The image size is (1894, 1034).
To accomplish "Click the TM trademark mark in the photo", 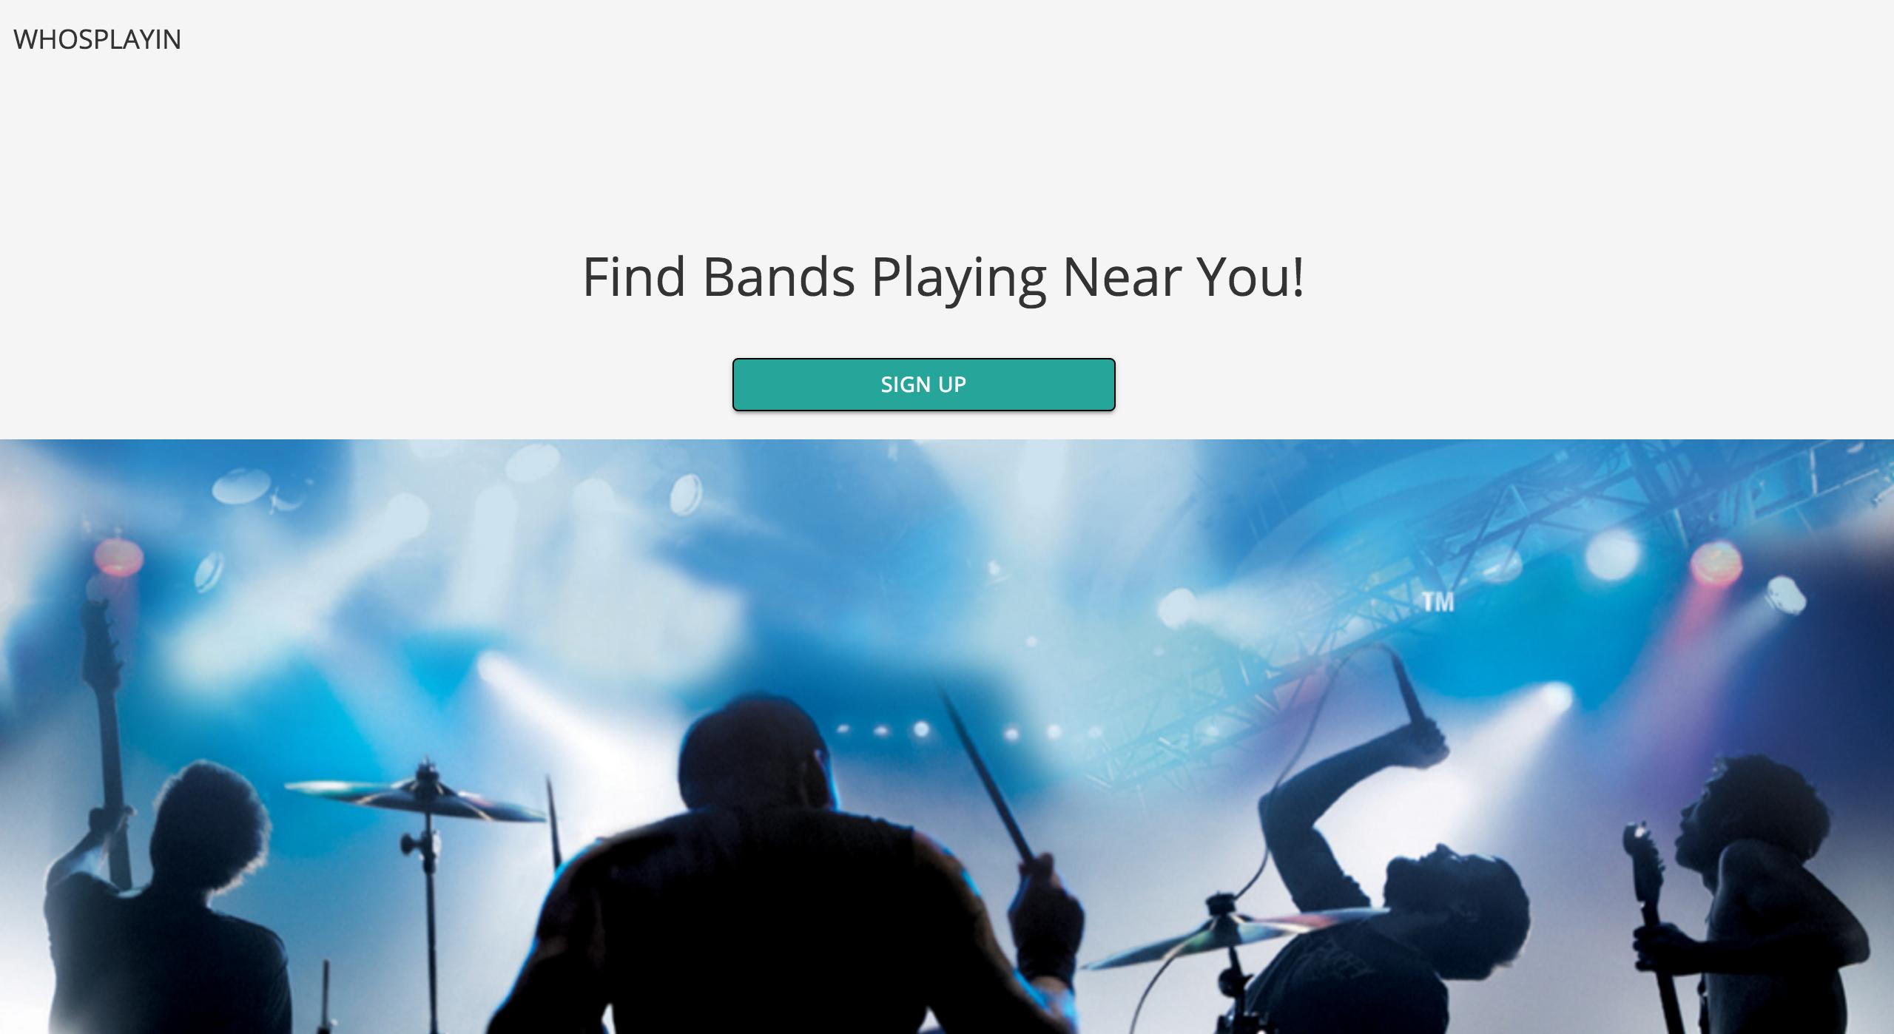I will (1438, 603).
